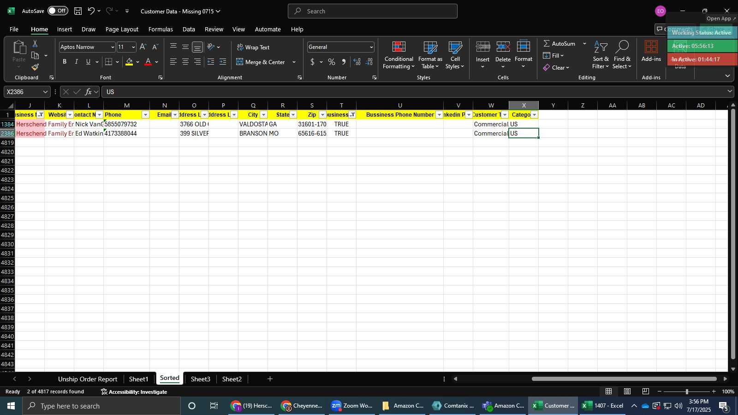Open the Fill Color yellow swatch
Screen dimensions: 738x415
click(129, 62)
